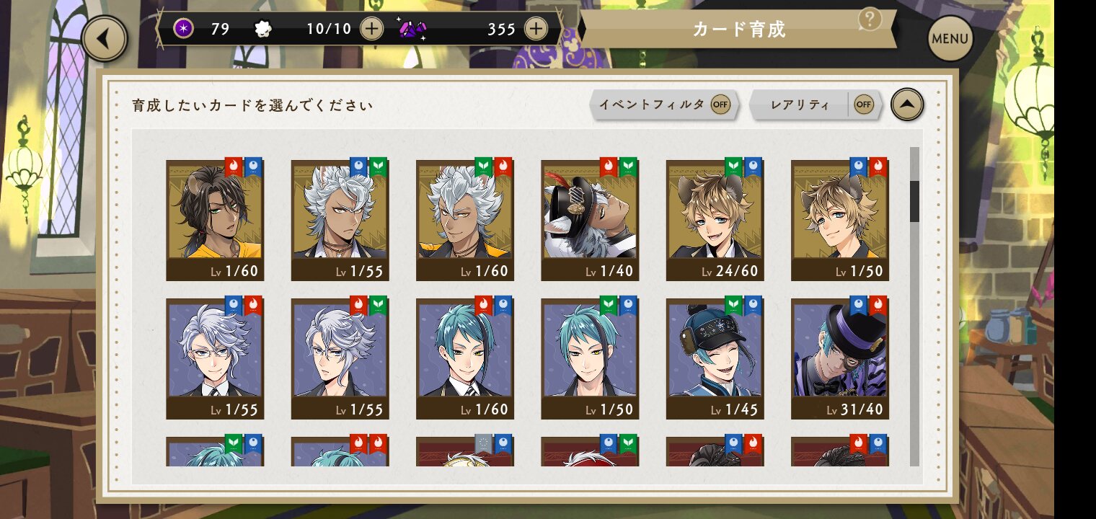Select the Lv 31/40 top hat card
This screenshot has height=519, width=1096.
pos(840,359)
